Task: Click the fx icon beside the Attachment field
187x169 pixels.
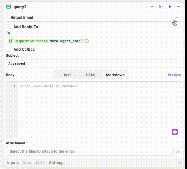Action: 178,151
